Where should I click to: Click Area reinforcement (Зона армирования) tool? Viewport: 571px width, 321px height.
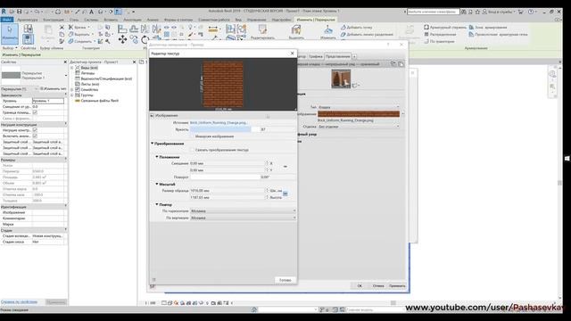coord(488,28)
